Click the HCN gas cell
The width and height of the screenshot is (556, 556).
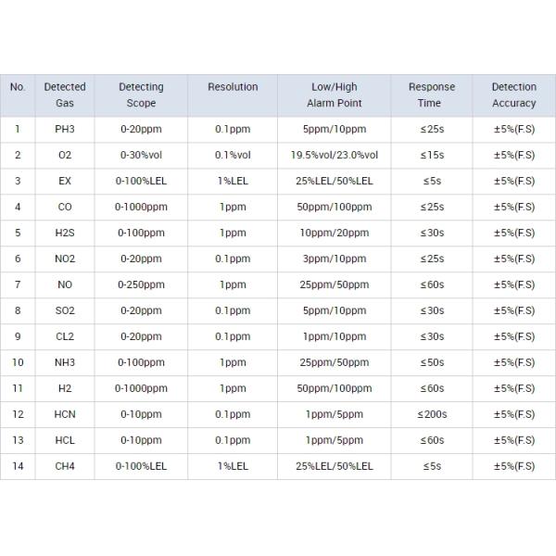(x=64, y=414)
